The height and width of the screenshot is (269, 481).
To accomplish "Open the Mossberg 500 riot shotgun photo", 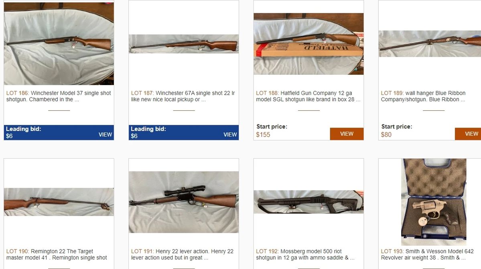I will coord(308,202).
